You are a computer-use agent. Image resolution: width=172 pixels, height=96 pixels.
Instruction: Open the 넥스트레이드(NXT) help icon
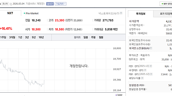(x=121, y=13)
